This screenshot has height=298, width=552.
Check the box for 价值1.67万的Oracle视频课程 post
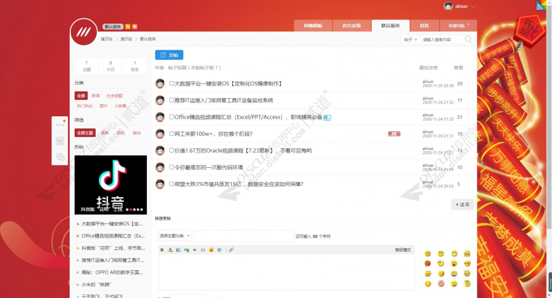[172, 150]
